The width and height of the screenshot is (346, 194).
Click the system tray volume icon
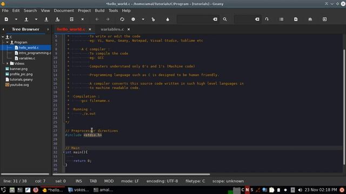click(300, 190)
